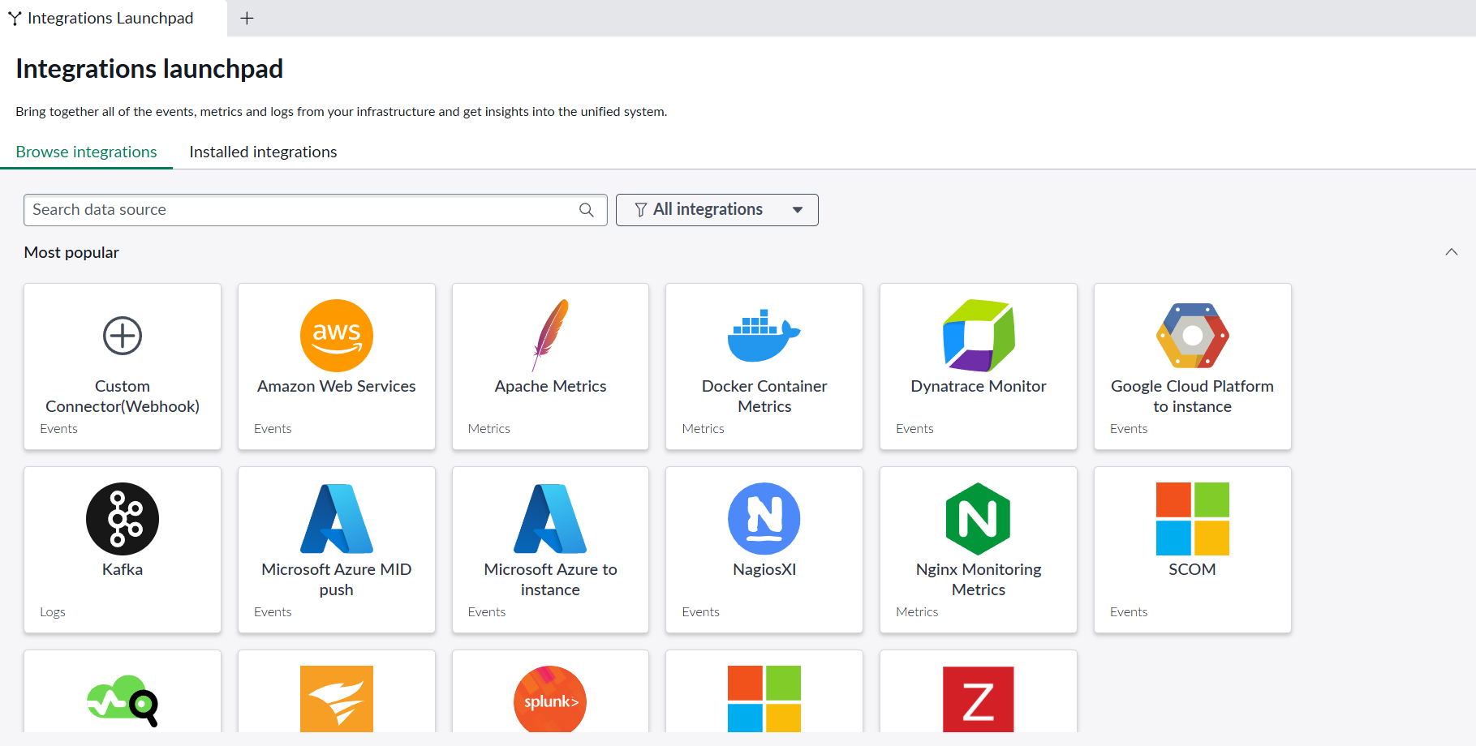Open the red Z Zabbix icon

(x=979, y=699)
